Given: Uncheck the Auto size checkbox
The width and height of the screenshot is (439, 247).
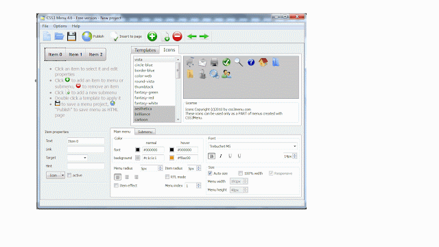Looking at the screenshot, I should 210,174.
